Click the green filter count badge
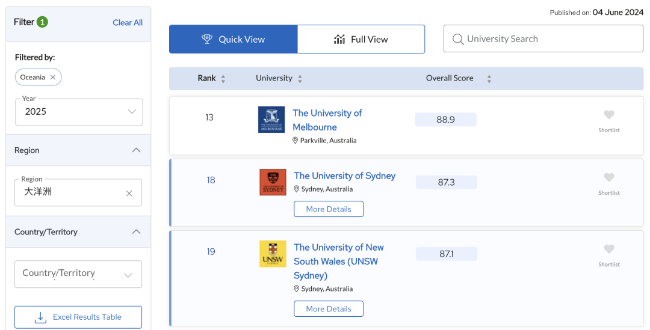This screenshot has width=650, height=330. [42, 22]
